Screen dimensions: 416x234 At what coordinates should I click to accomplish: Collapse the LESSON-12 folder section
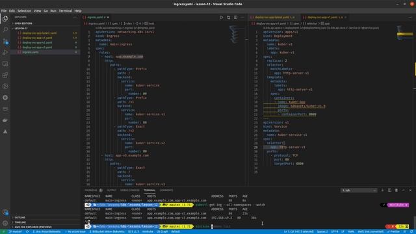pos(45,28)
